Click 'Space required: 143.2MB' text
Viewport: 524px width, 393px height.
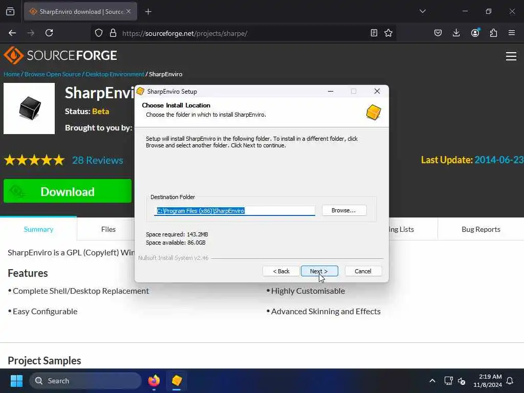coord(177,234)
